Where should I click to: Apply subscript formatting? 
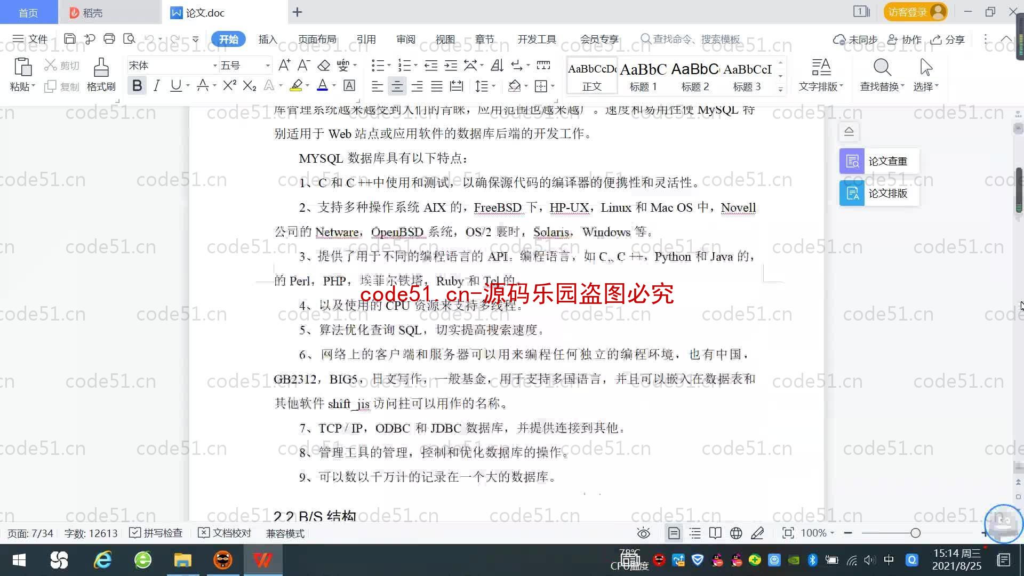pos(250,85)
